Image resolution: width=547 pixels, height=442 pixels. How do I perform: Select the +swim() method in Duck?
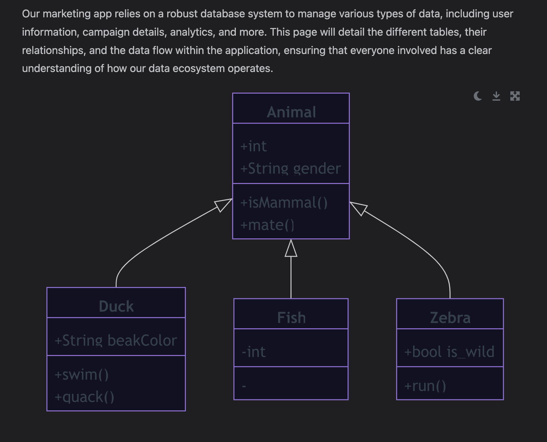point(82,375)
